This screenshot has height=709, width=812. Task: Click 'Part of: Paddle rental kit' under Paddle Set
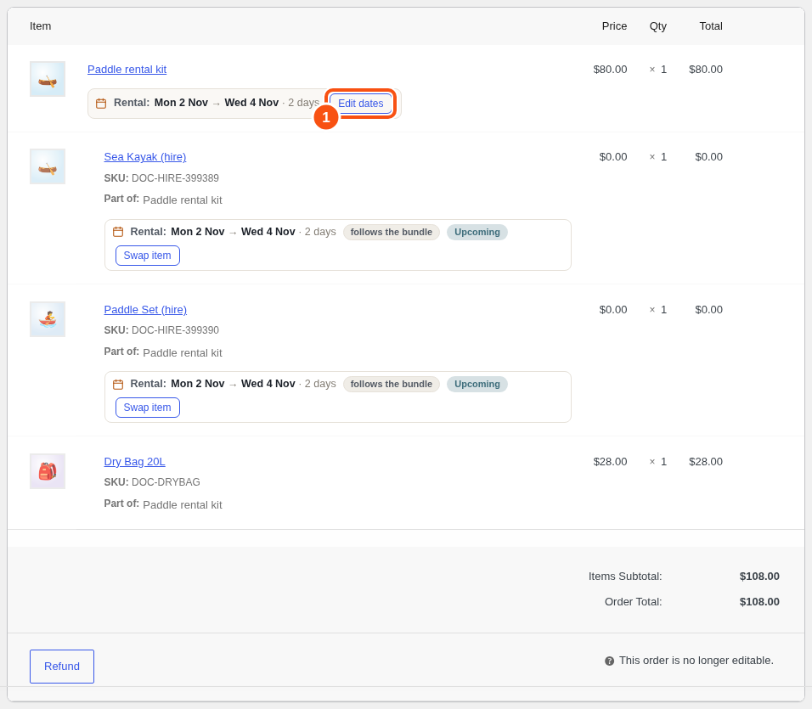(163, 352)
